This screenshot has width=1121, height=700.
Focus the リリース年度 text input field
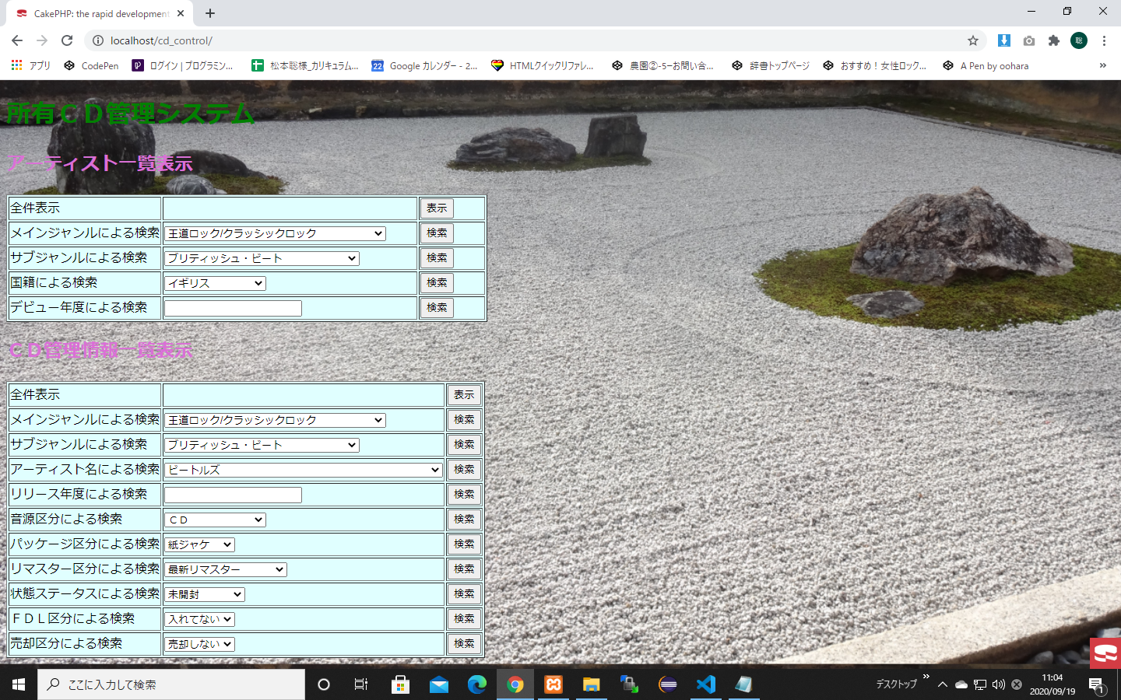(233, 495)
